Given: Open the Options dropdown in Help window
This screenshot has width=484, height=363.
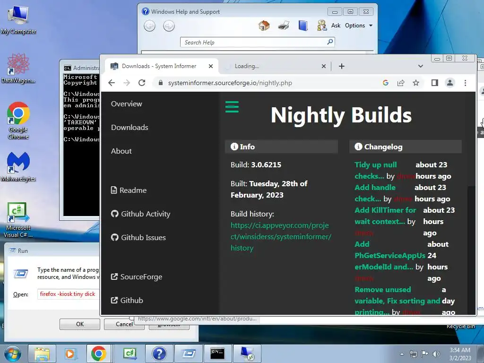Looking at the screenshot, I should pos(359,26).
